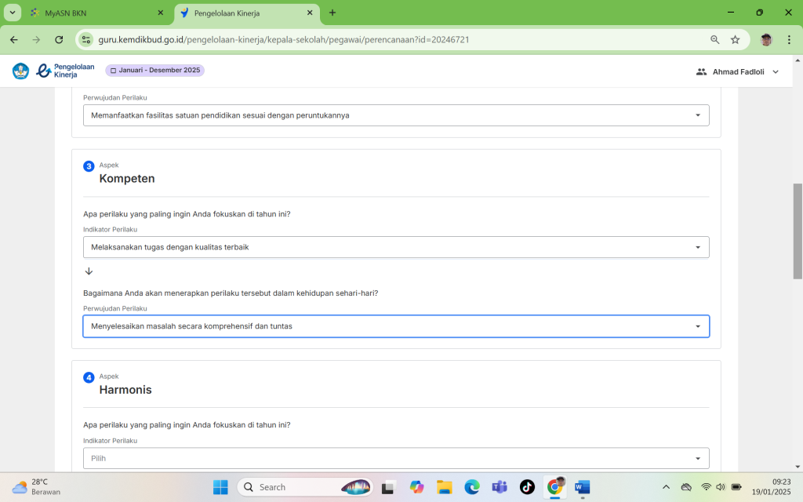Open Microsoft Teams taskbar icon
This screenshot has height=502, width=803.
500,487
